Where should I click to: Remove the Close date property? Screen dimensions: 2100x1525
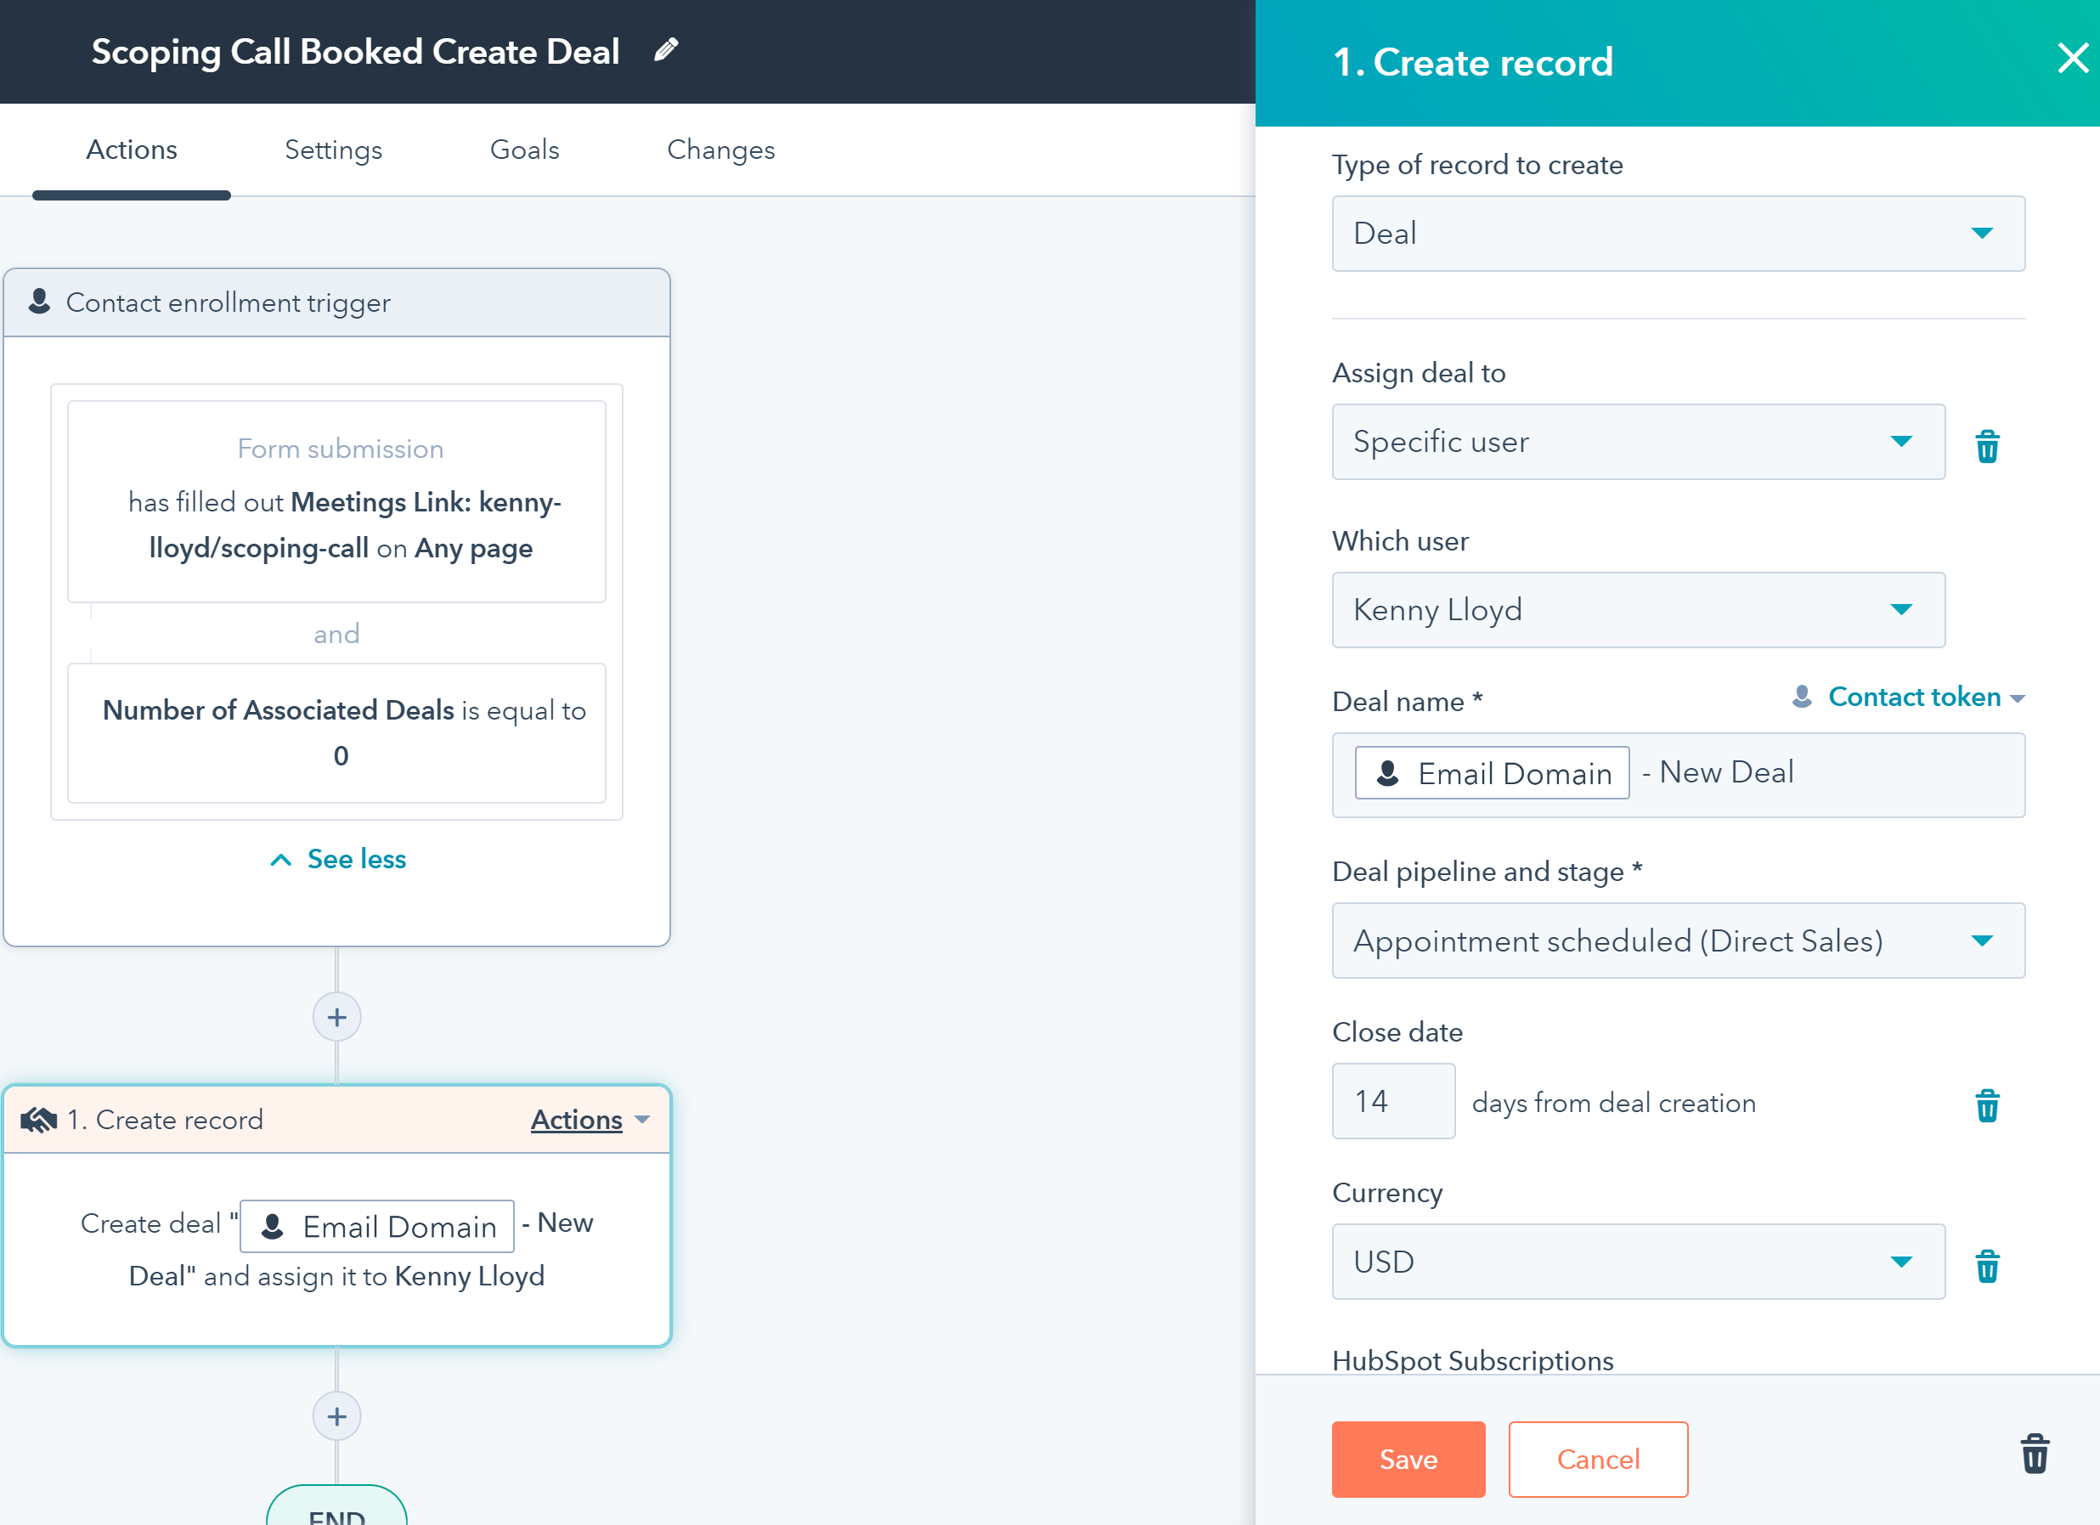tap(1987, 1104)
